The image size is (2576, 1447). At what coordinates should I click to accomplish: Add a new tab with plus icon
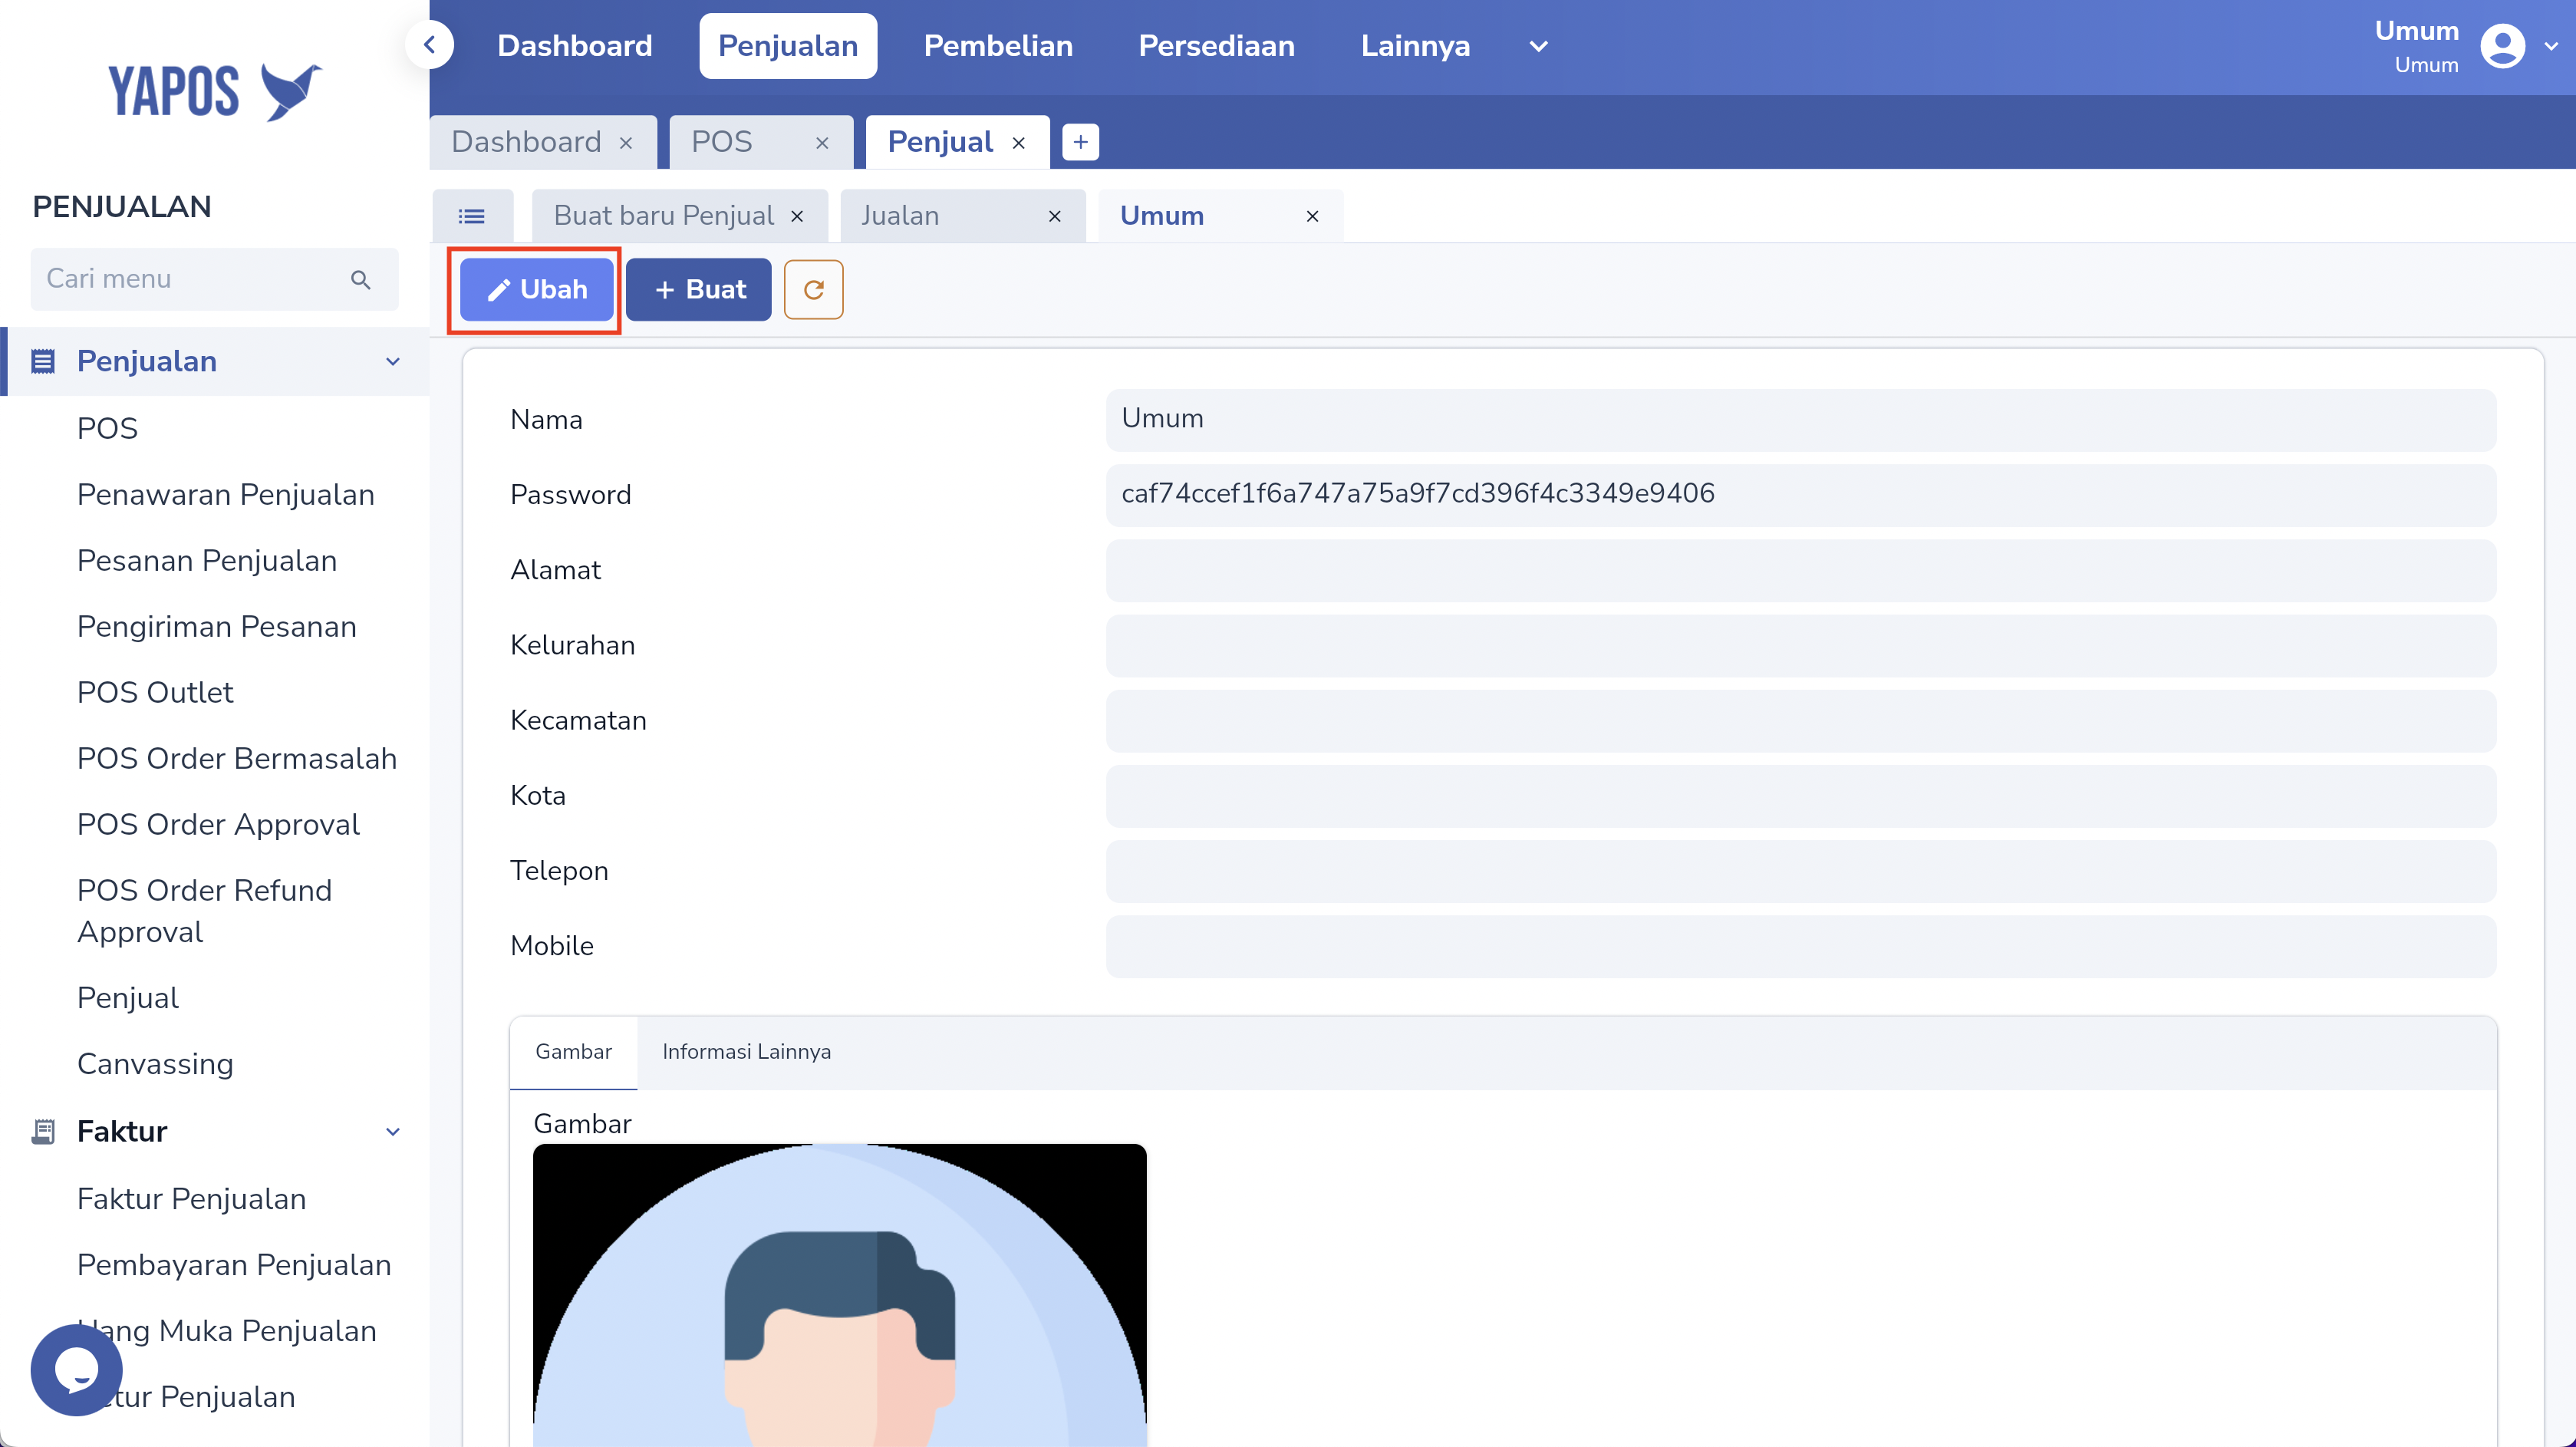point(1080,142)
